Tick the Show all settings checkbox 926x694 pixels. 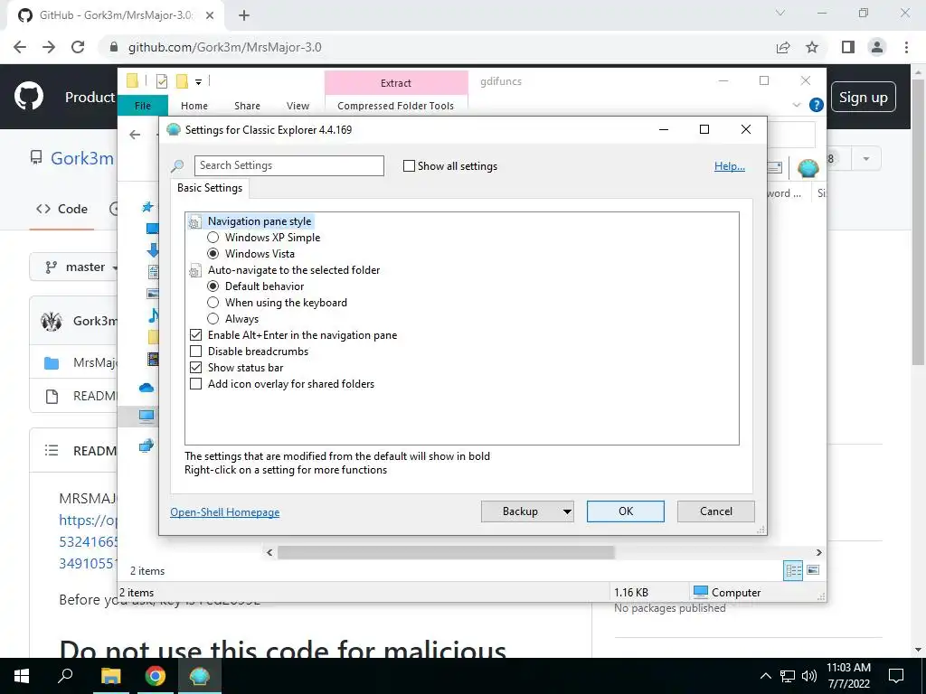(x=409, y=166)
